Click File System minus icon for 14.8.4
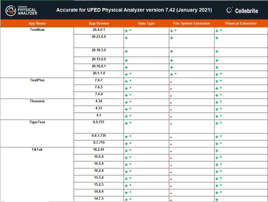Viewport: 268px width, 202px height. (x=171, y=193)
